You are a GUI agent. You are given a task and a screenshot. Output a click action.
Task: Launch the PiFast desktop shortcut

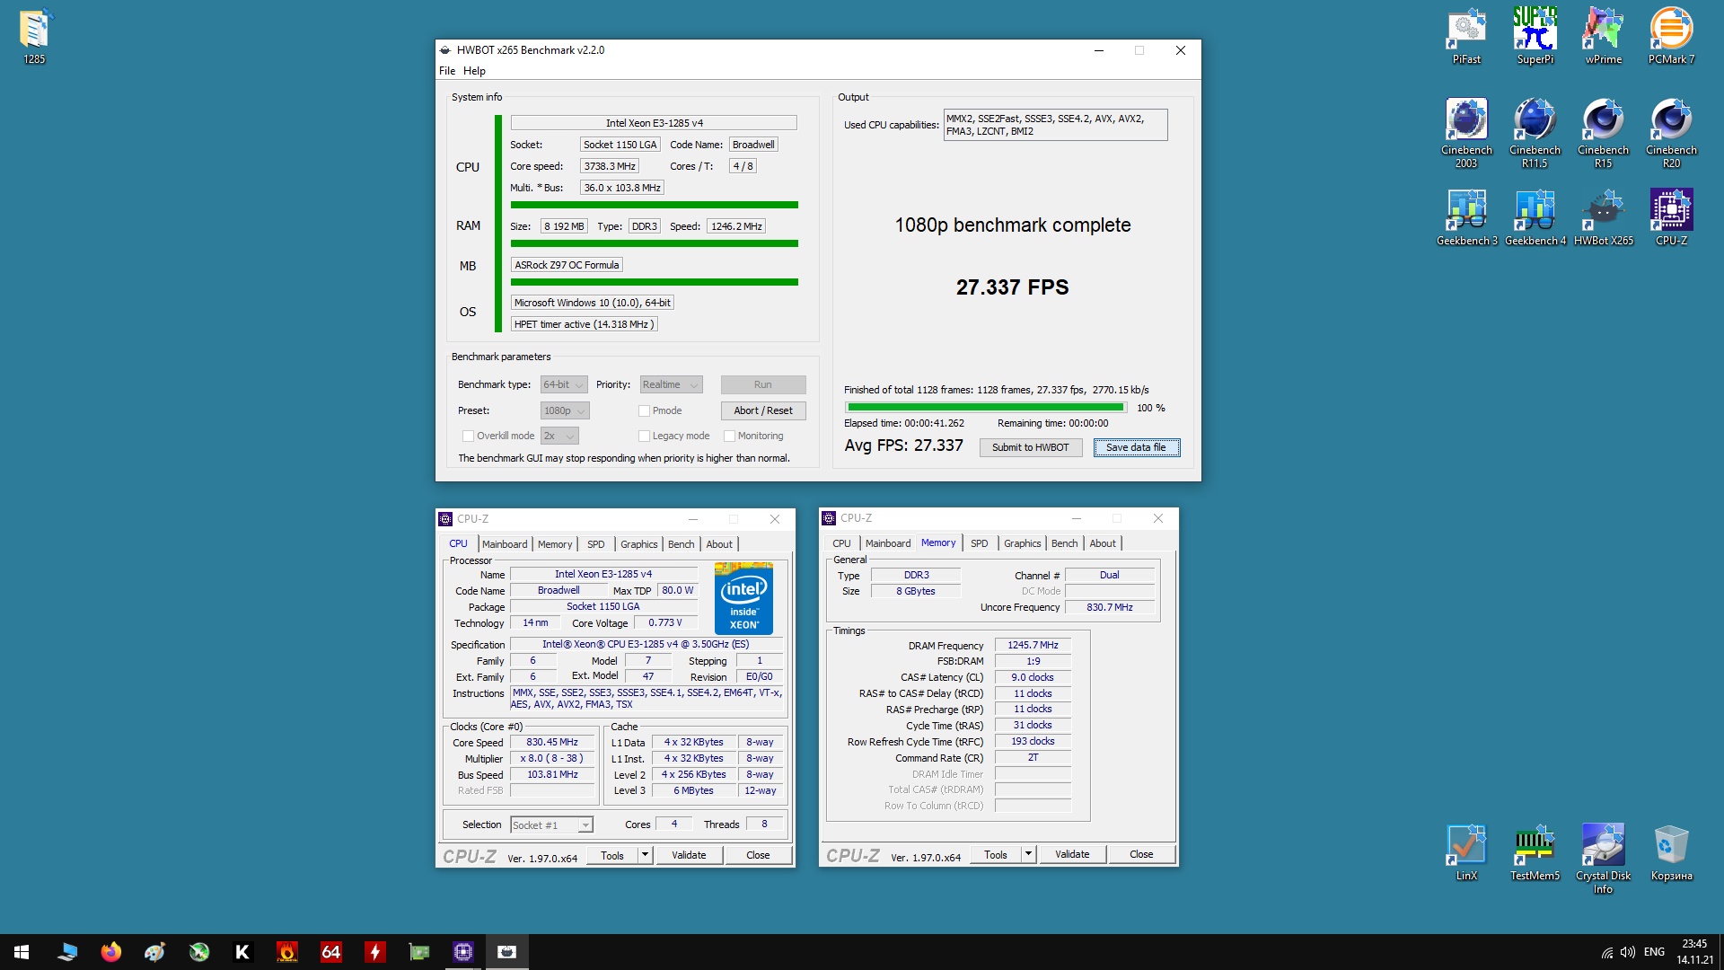(x=1466, y=37)
